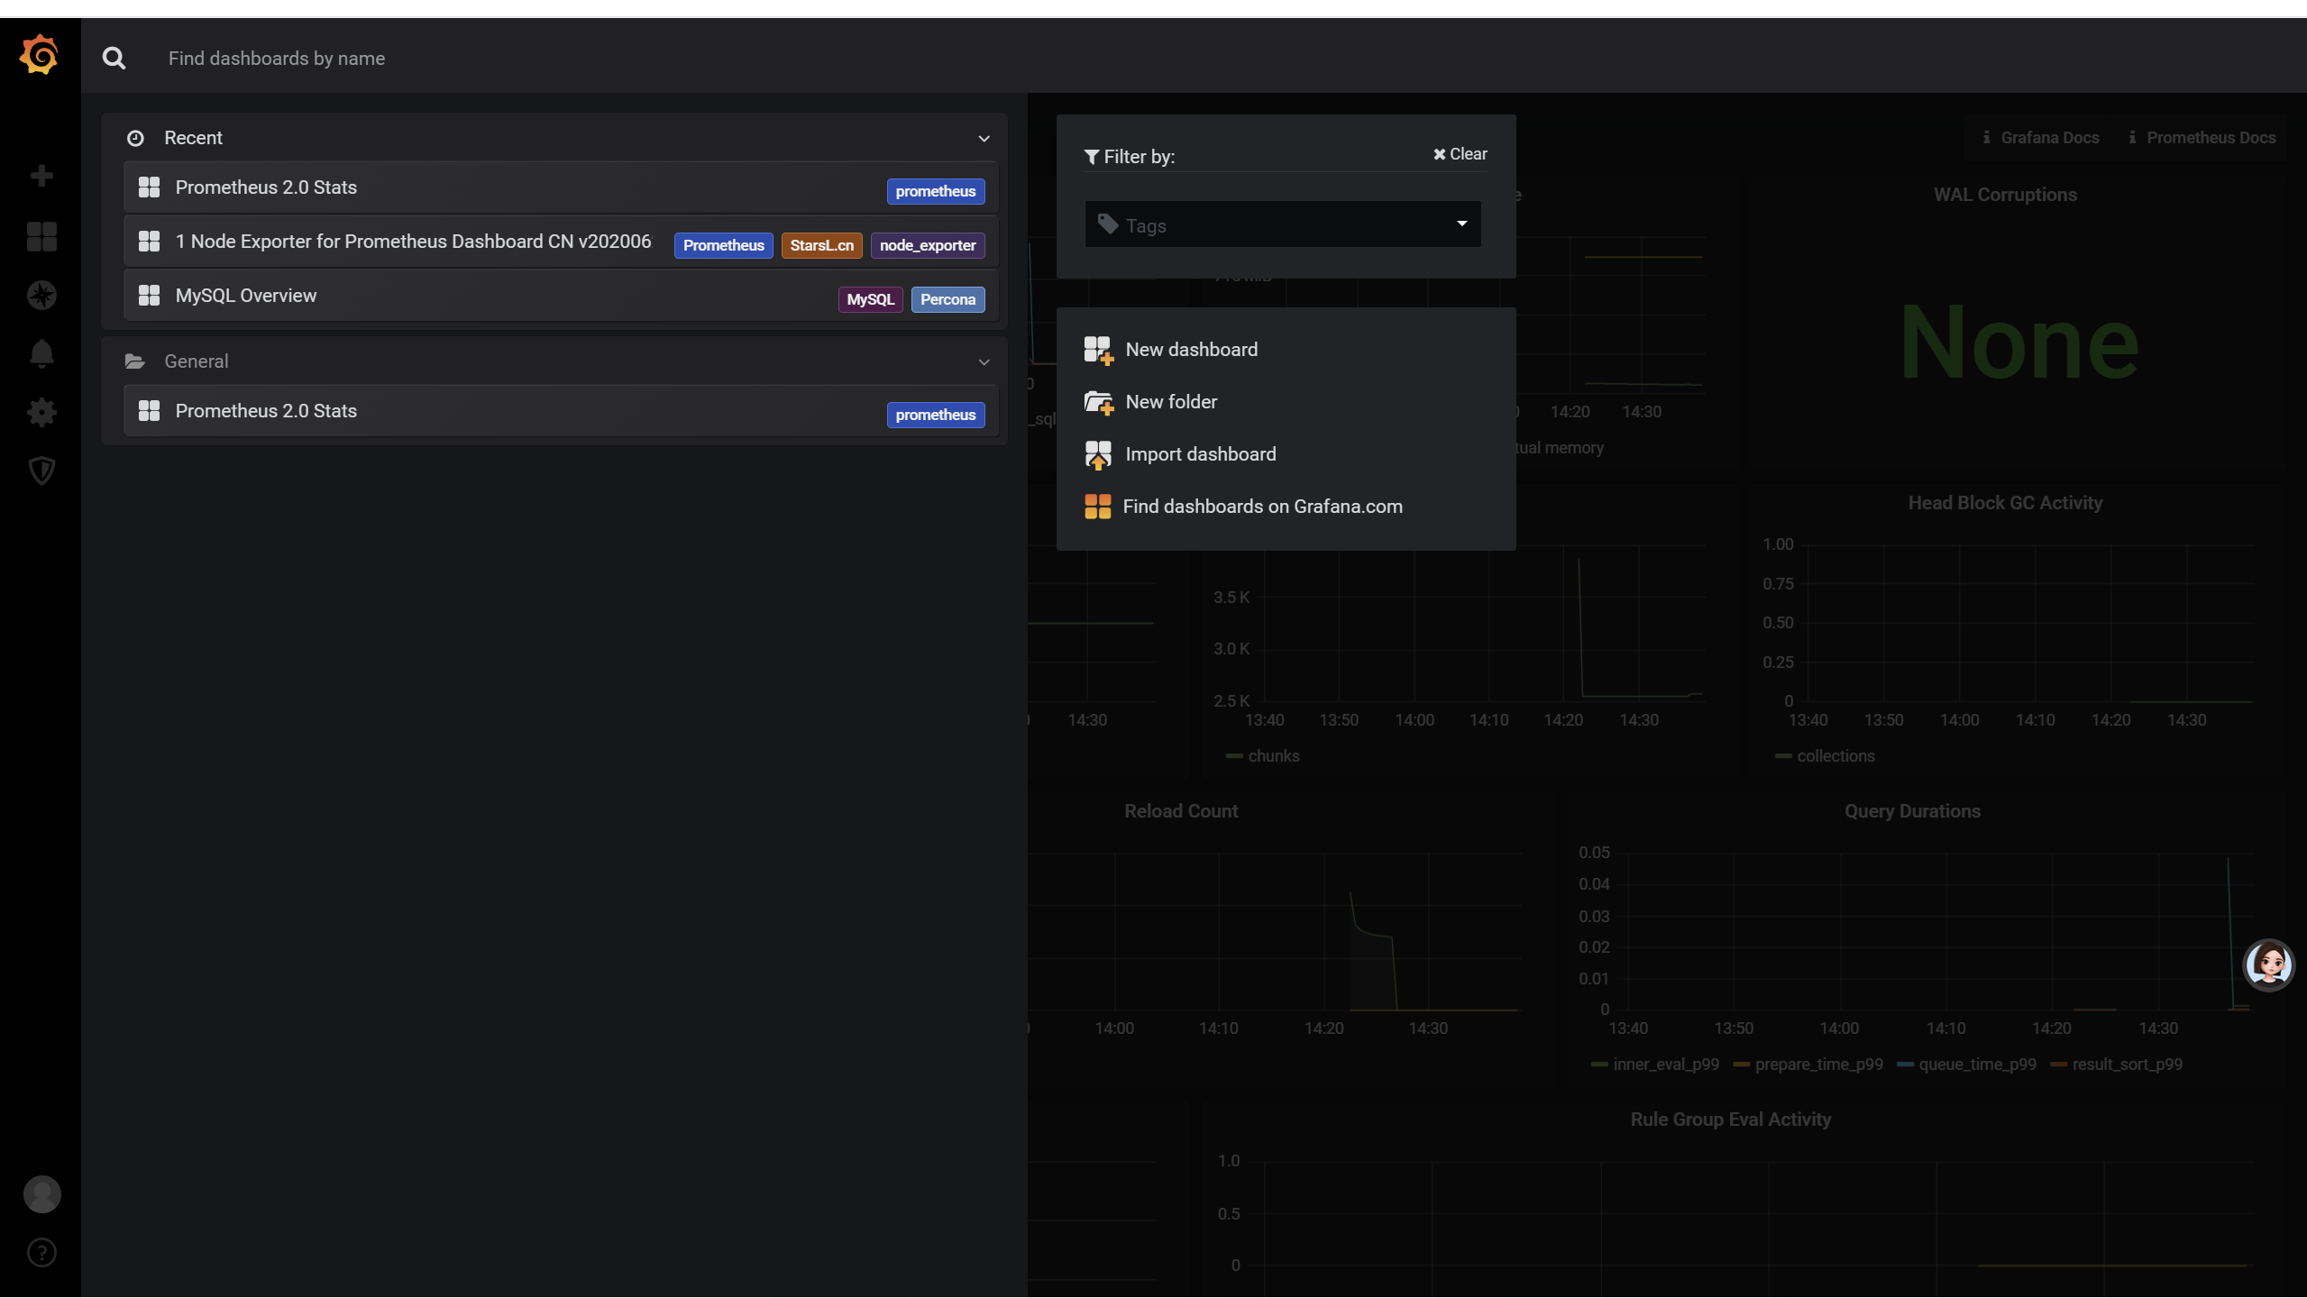Click the New dashboard icon

pos(1098,350)
